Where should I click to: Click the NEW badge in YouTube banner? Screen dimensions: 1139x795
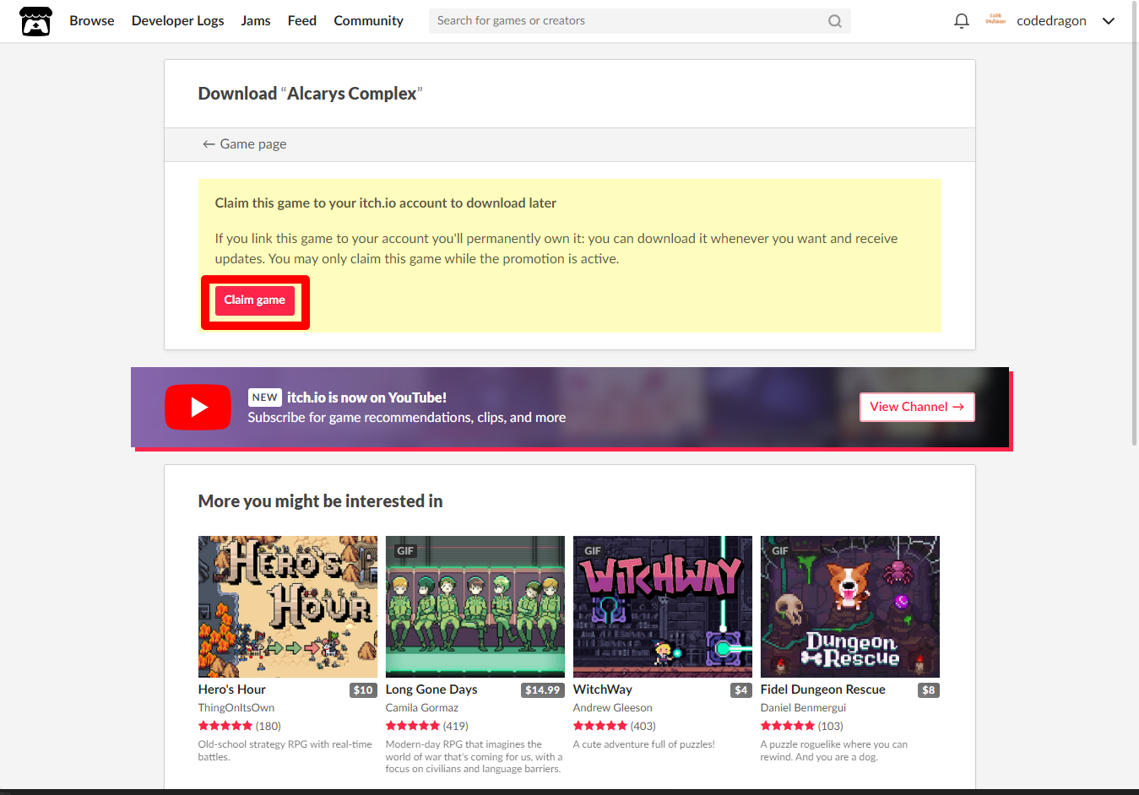[264, 397]
